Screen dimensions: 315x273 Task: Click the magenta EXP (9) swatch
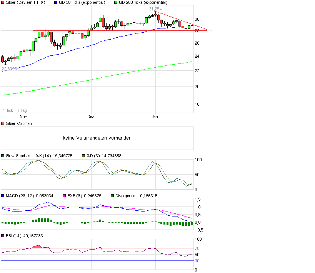(64, 196)
